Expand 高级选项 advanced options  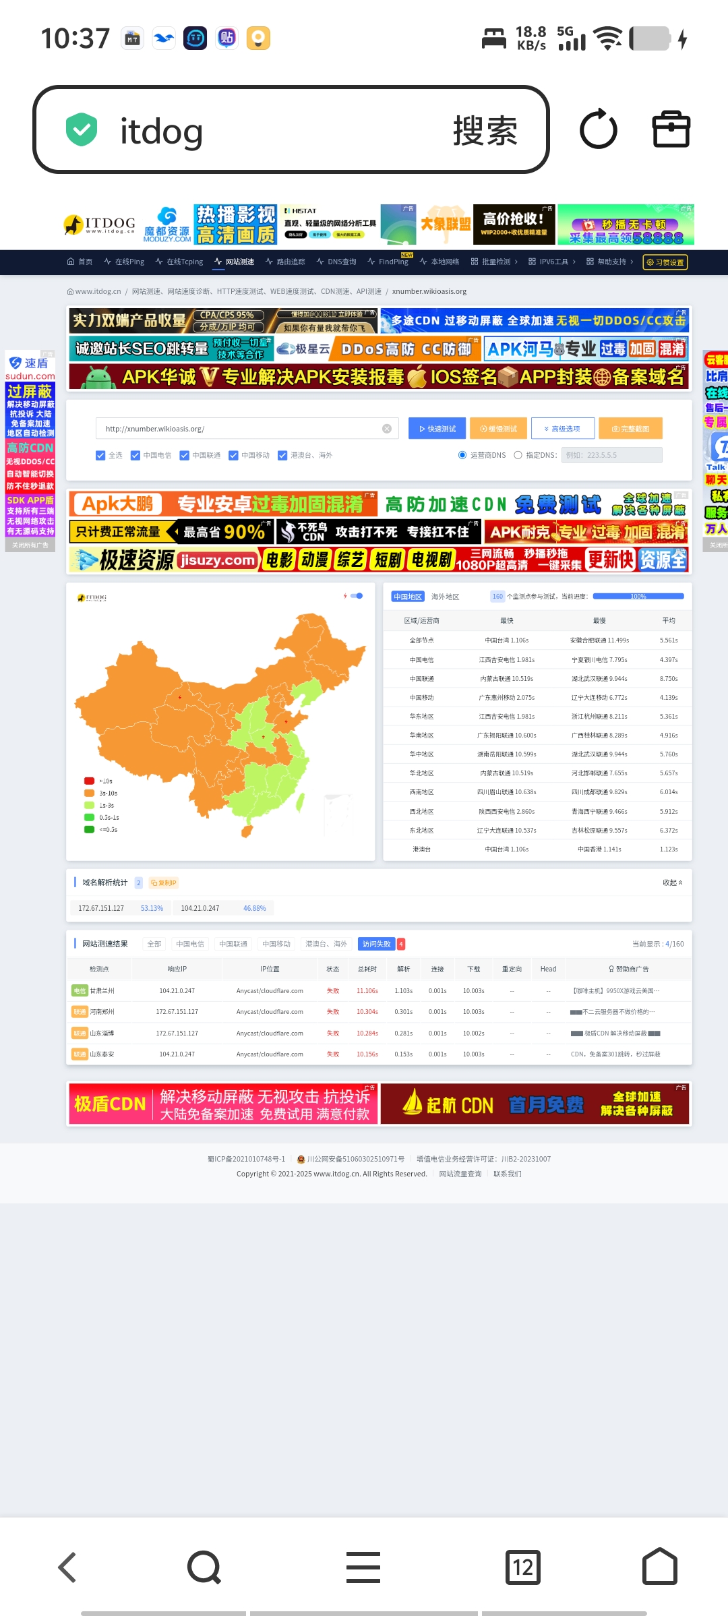click(562, 429)
